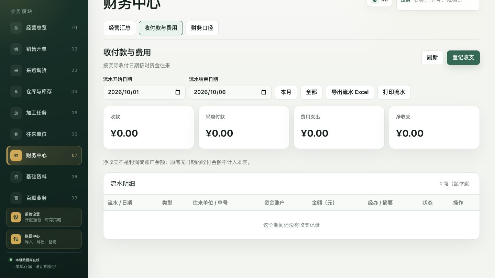Filter records with the 本月 button
495x278 pixels.
[286, 92]
